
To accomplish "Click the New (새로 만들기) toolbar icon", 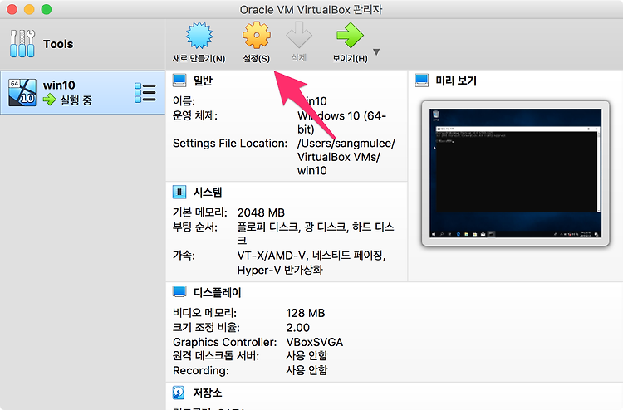I will coord(199,36).
